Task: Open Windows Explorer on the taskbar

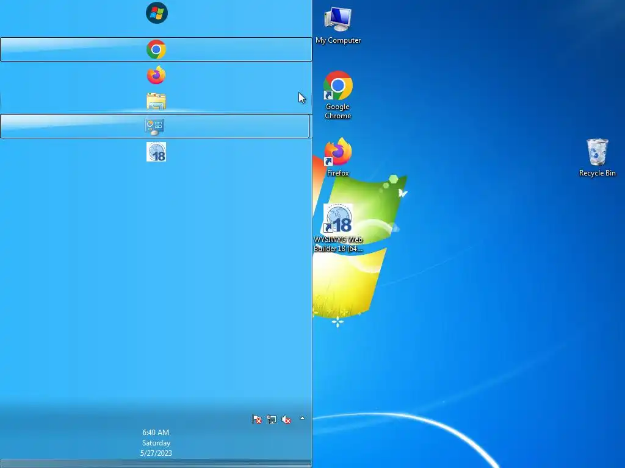Action: pos(156,101)
